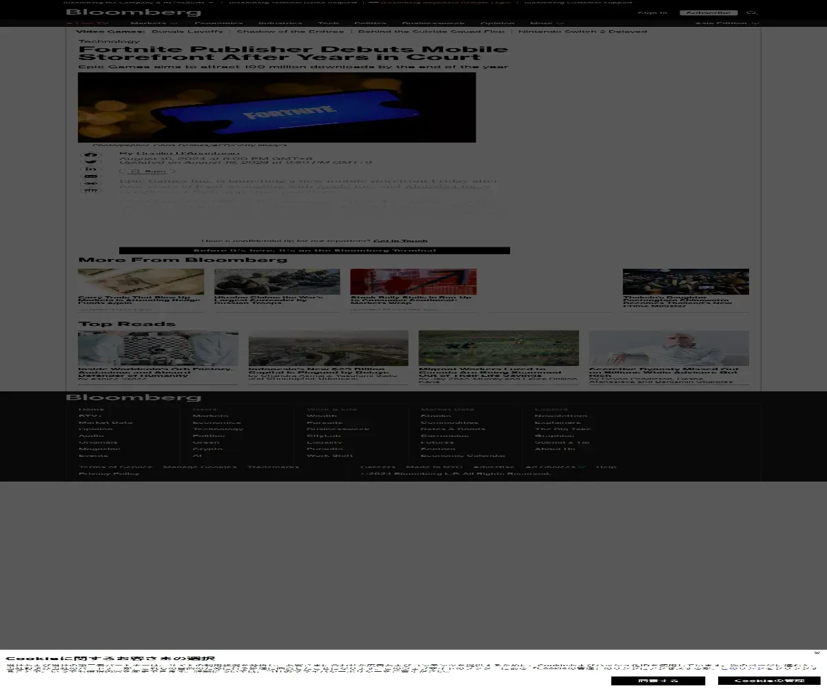Click footer CityLab link
This screenshot has width=827, height=689.
click(x=324, y=436)
